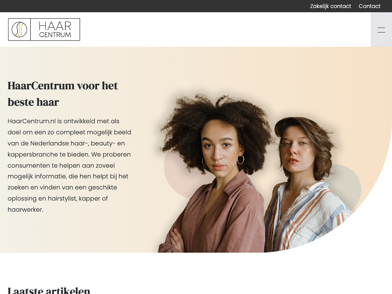Go to the Contact page
Viewport: 392px width, 294px height.
coord(369,6)
